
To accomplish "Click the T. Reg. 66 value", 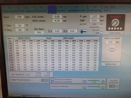I will (x=20, y=30).
